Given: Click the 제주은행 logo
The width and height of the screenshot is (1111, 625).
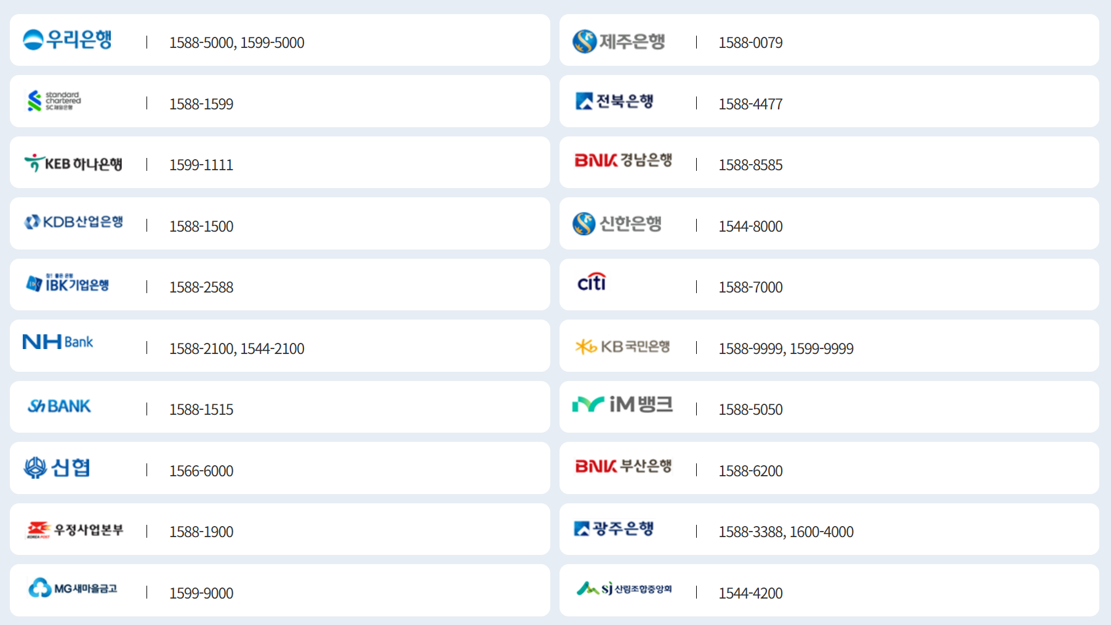Looking at the screenshot, I should 619,41.
